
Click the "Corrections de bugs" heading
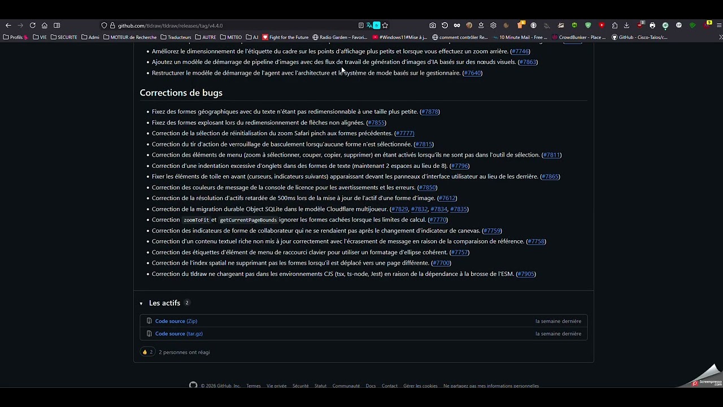click(x=181, y=93)
